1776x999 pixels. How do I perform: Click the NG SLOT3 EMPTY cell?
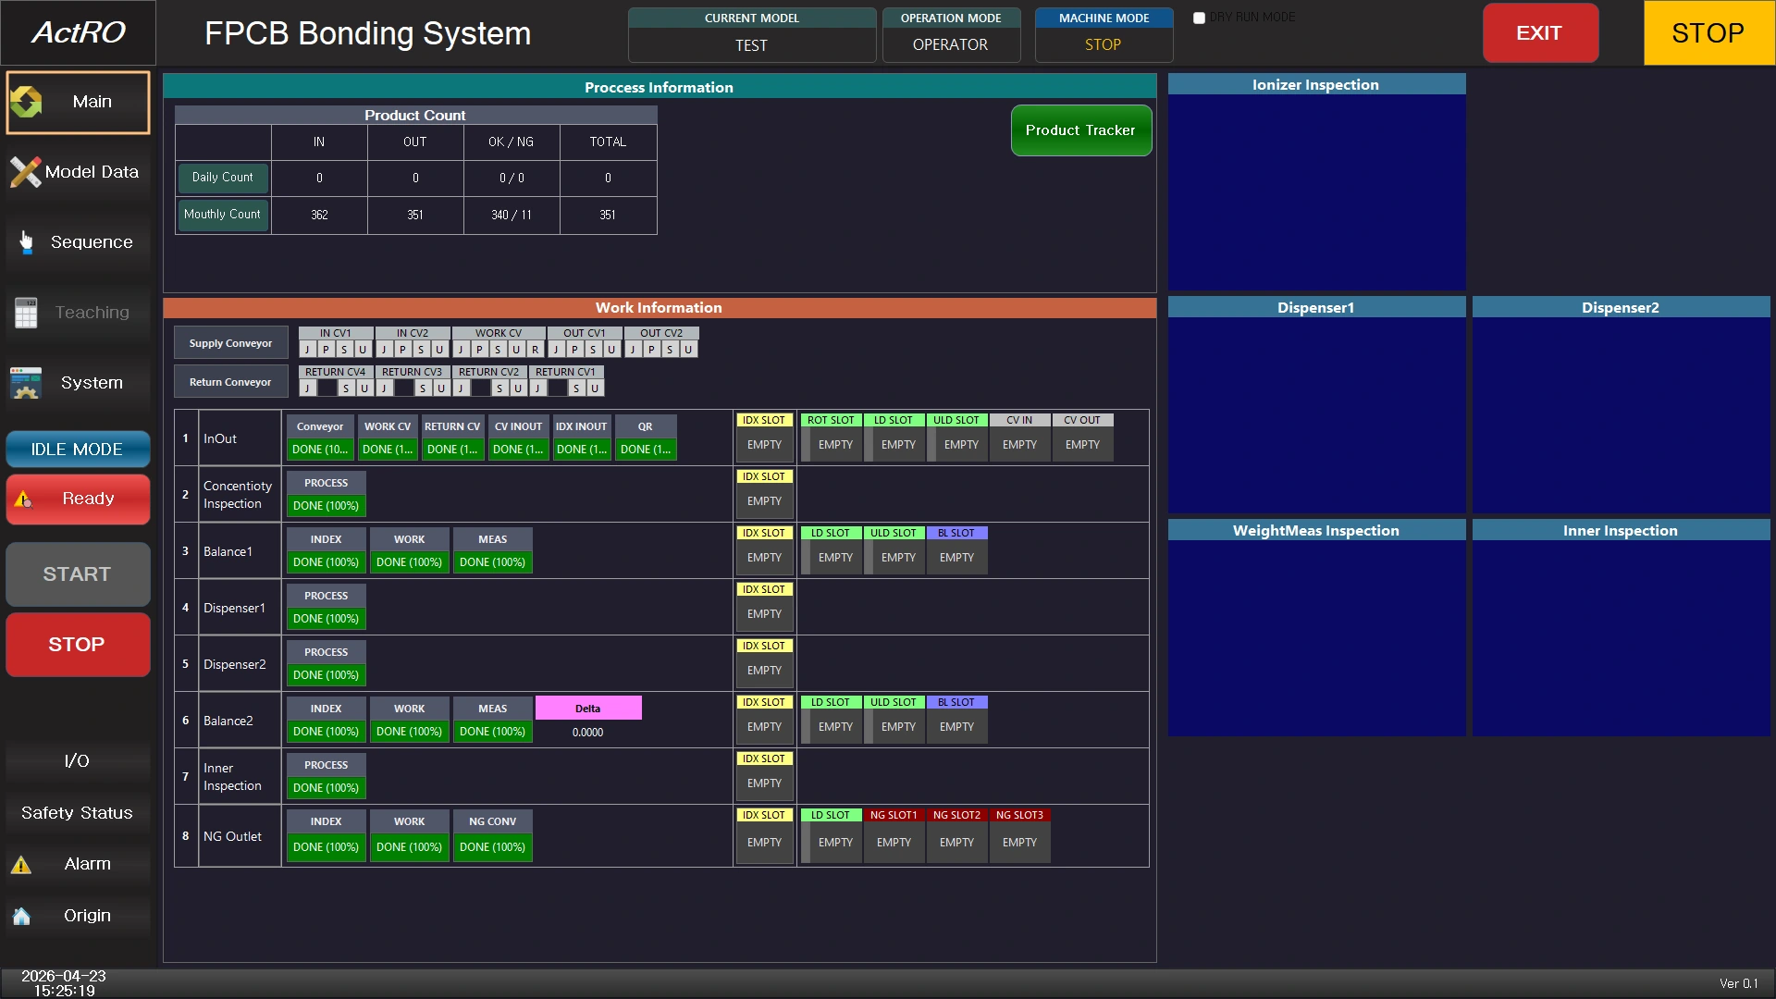point(1020,843)
